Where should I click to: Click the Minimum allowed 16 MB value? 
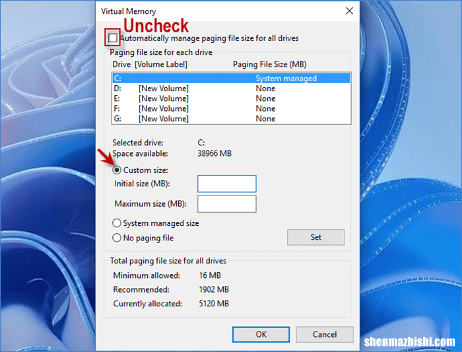coord(210,275)
